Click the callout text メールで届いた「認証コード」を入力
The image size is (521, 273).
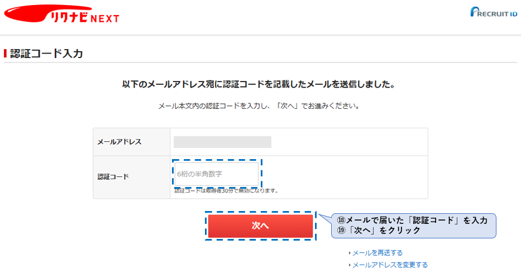pos(417,220)
